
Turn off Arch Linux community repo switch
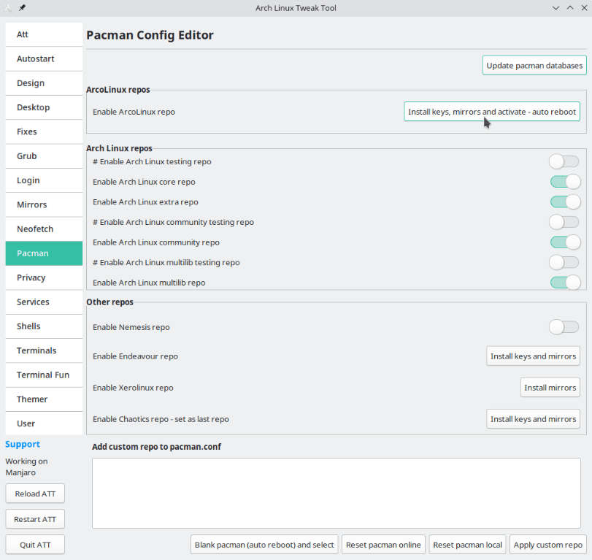click(x=565, y=242)
